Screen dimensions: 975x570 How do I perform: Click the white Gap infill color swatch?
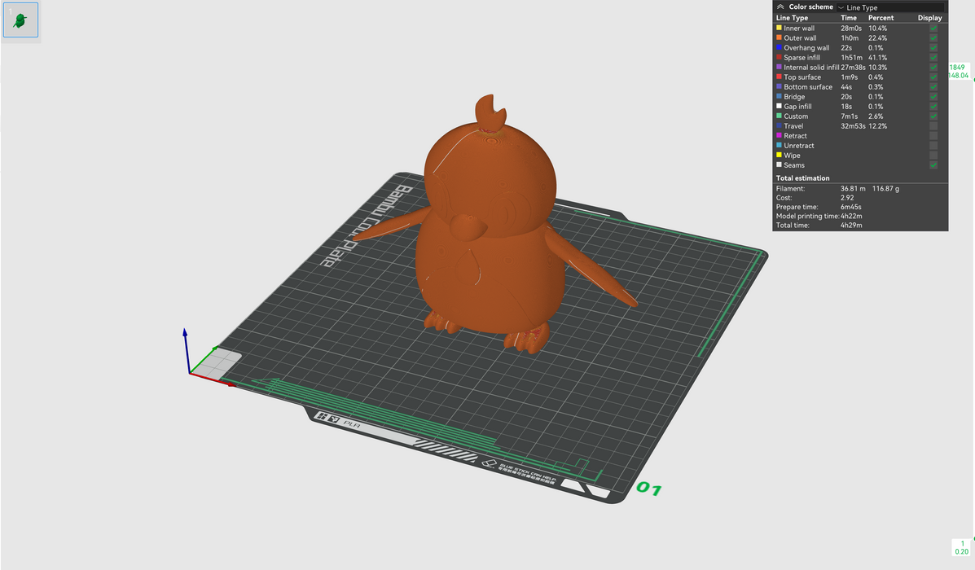click(779, 107)
